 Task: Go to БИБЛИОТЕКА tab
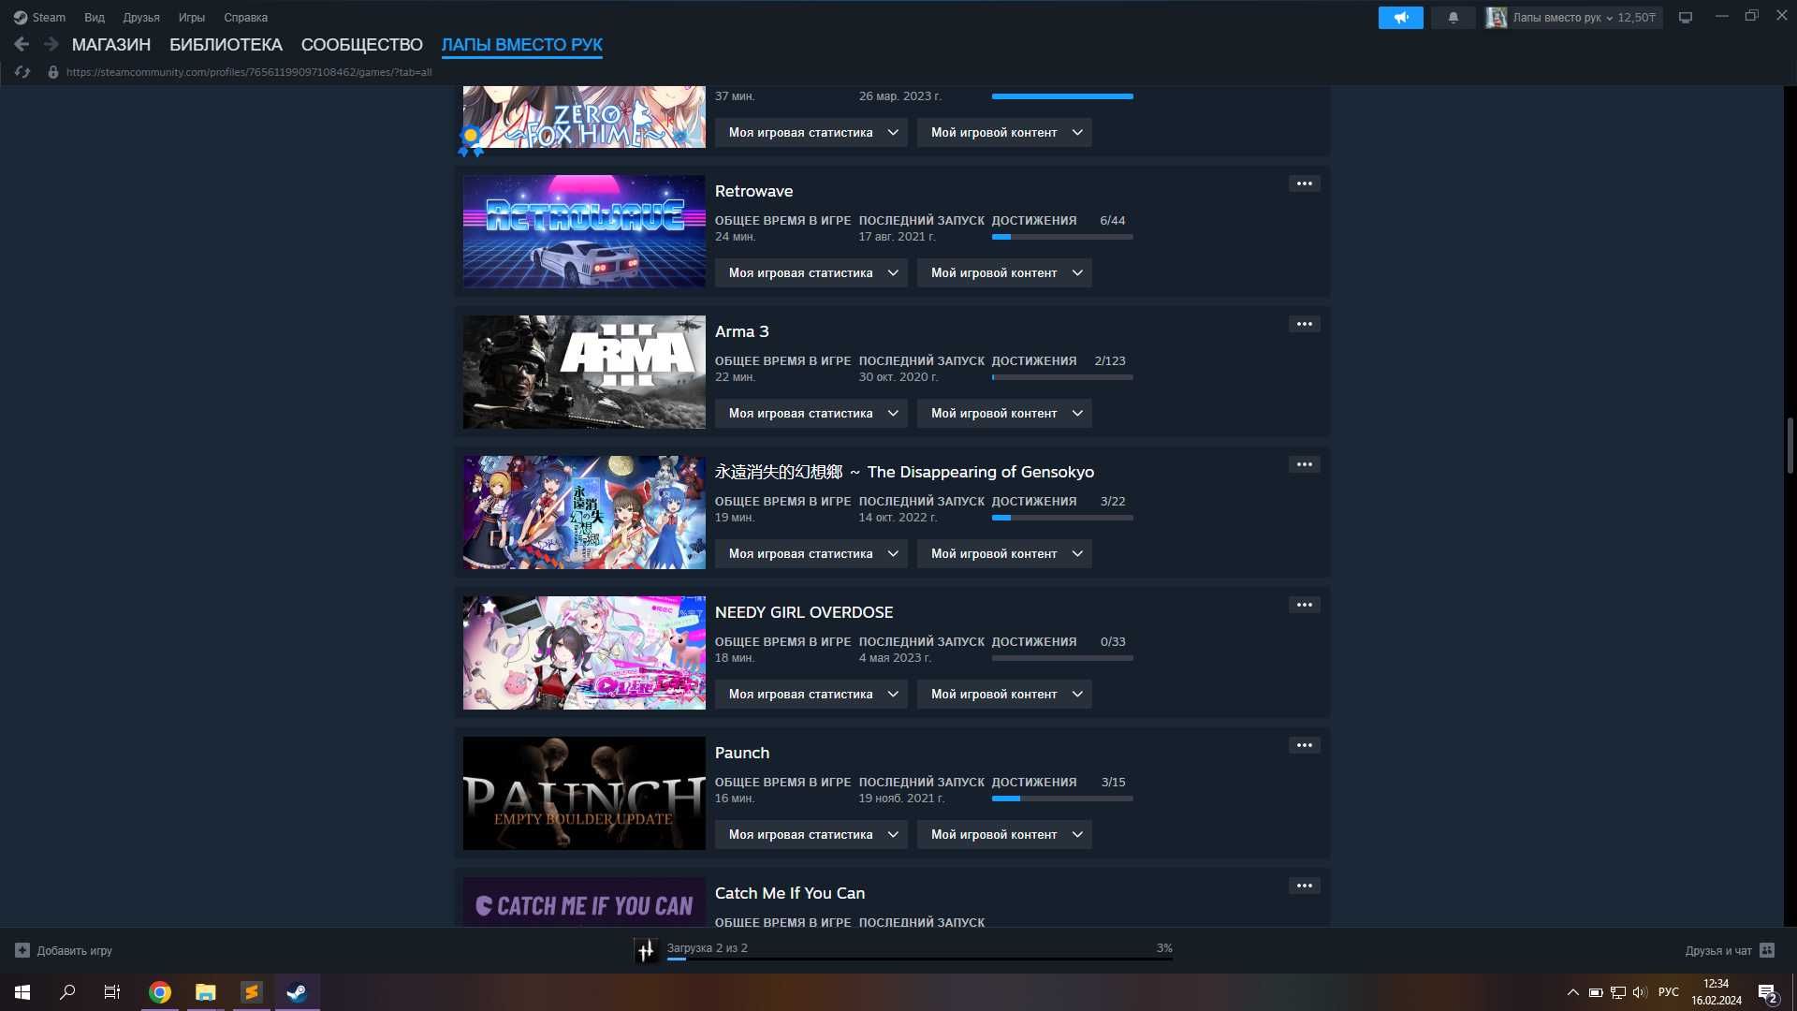pyautogui.click(x=226, y=45)
